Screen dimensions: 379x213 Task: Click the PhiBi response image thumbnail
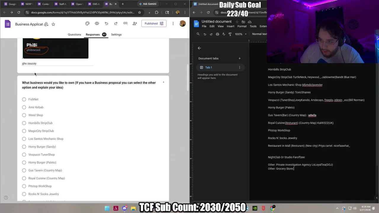click(55, 48)
